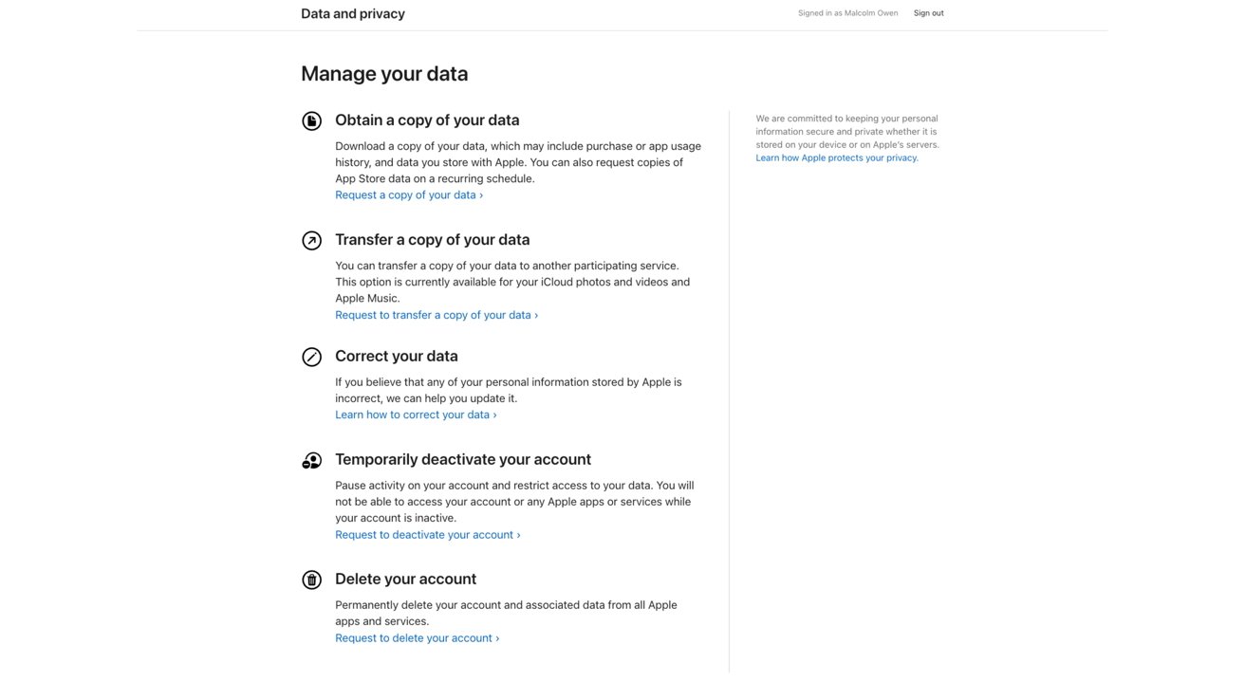Click the document icon beside Obtain a copy

(x=311, y=120)
